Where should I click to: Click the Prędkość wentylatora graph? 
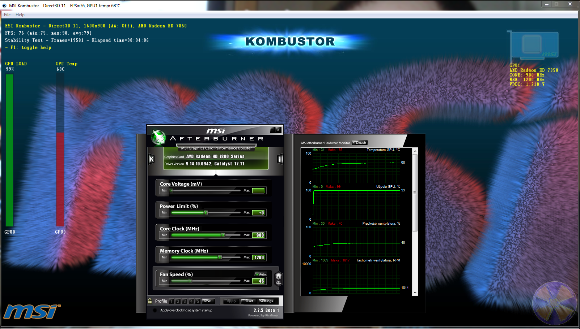pos(356,242)
